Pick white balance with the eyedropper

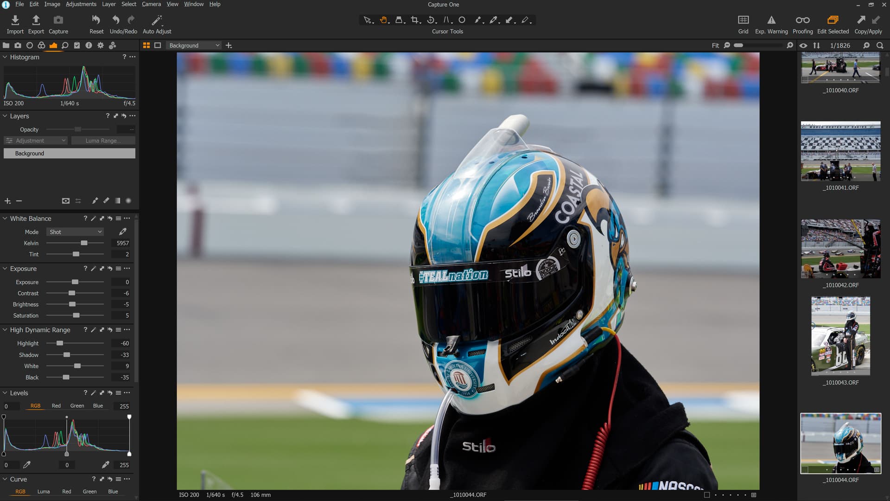coord(123,231)
